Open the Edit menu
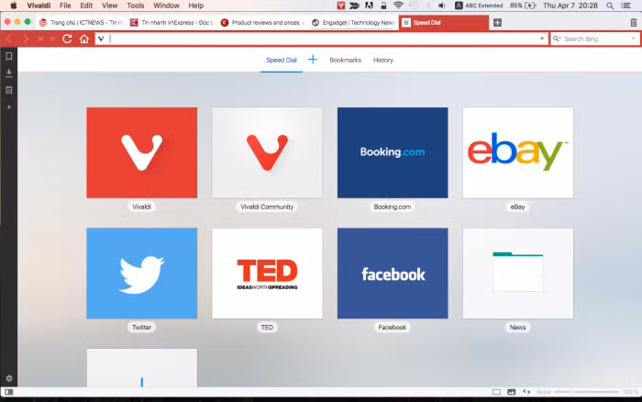 86,6
